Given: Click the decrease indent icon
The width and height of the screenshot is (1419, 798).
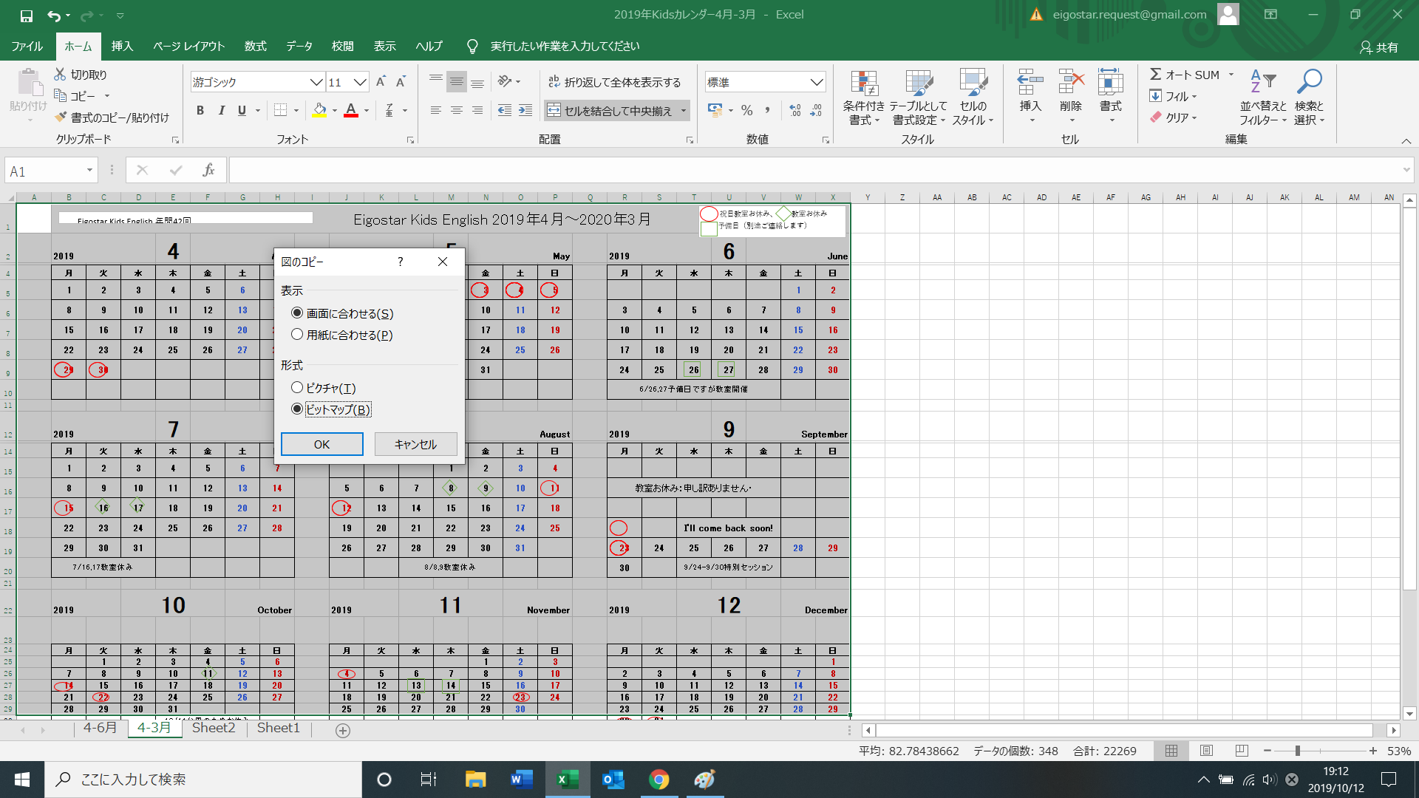Looking at the screenshot, I should pos(505,111).
